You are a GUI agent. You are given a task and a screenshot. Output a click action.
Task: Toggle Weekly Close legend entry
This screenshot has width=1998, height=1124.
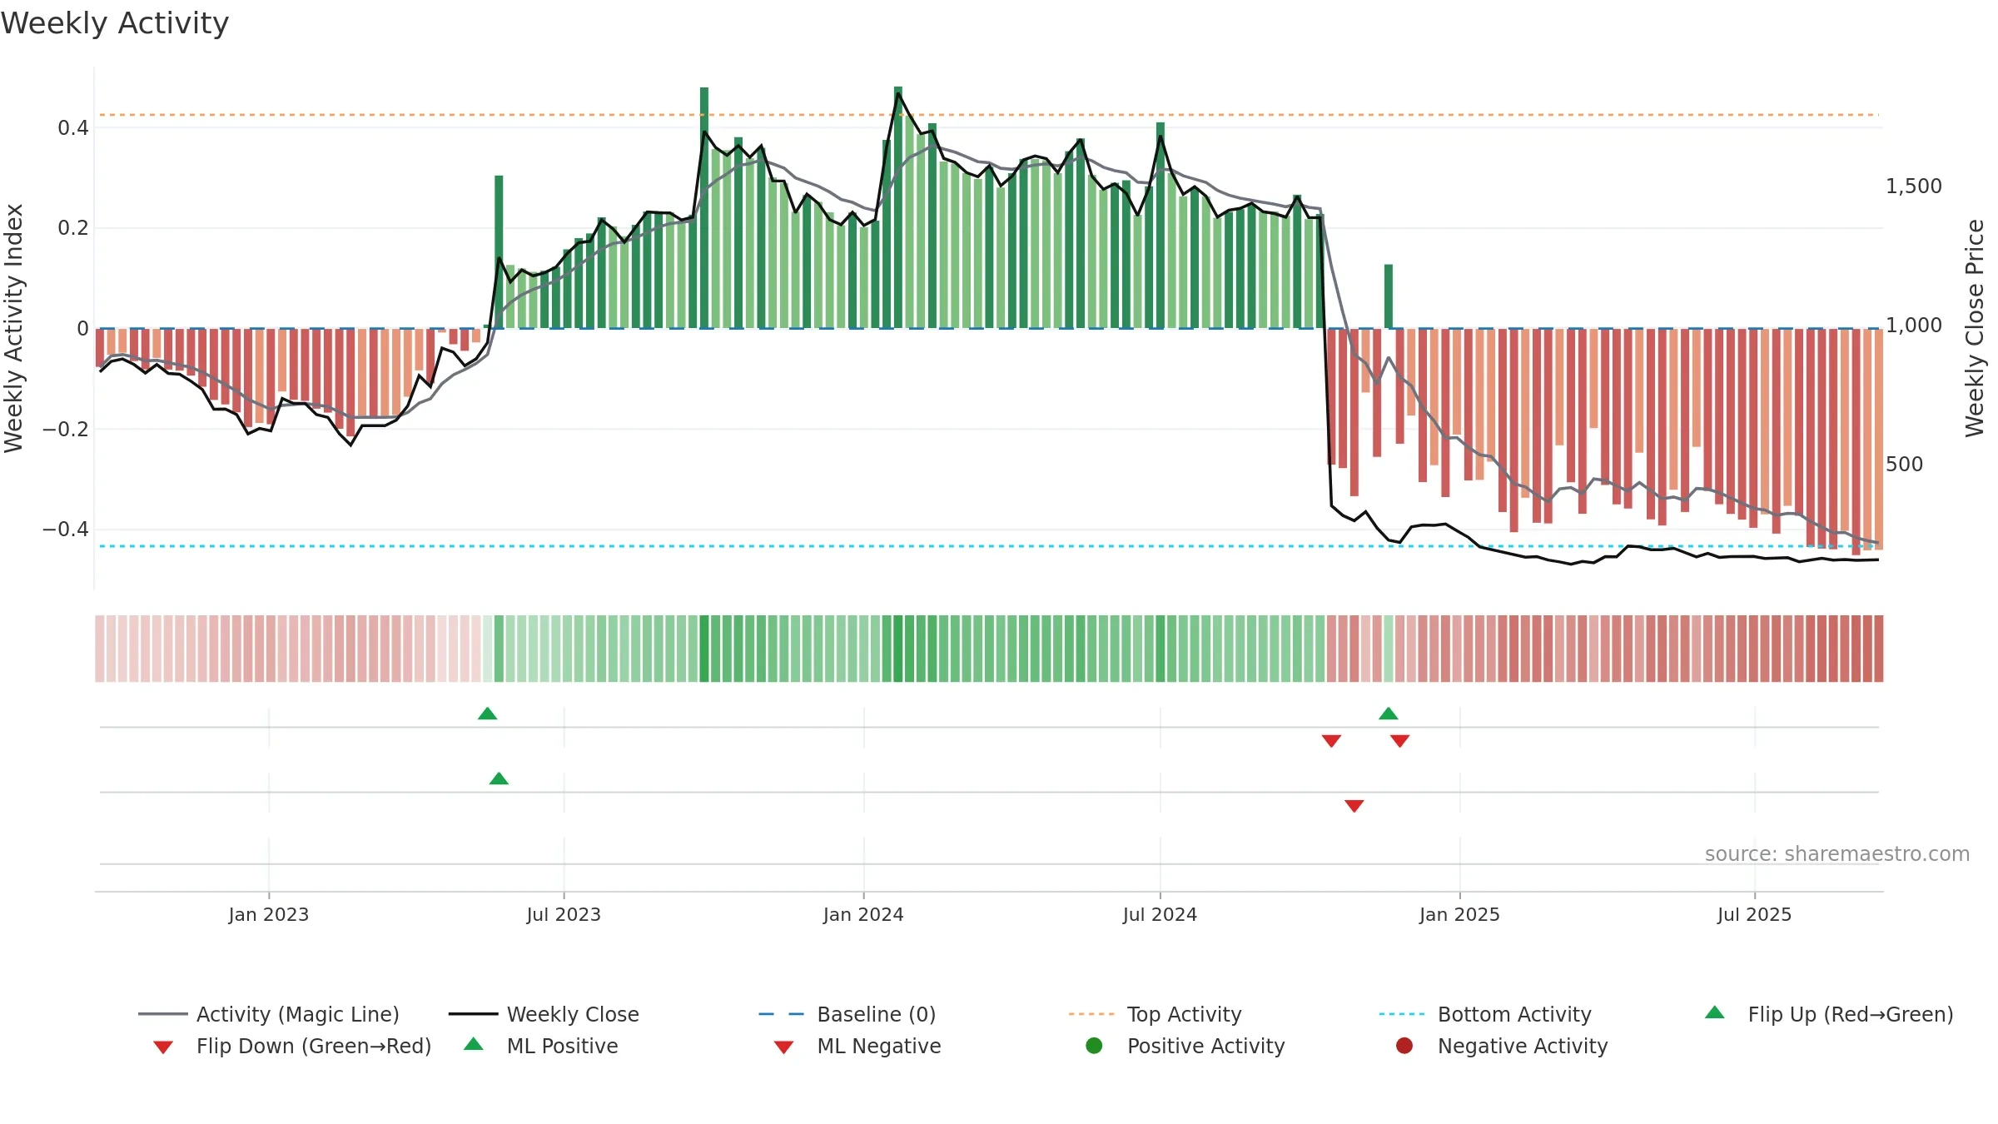544,1014
